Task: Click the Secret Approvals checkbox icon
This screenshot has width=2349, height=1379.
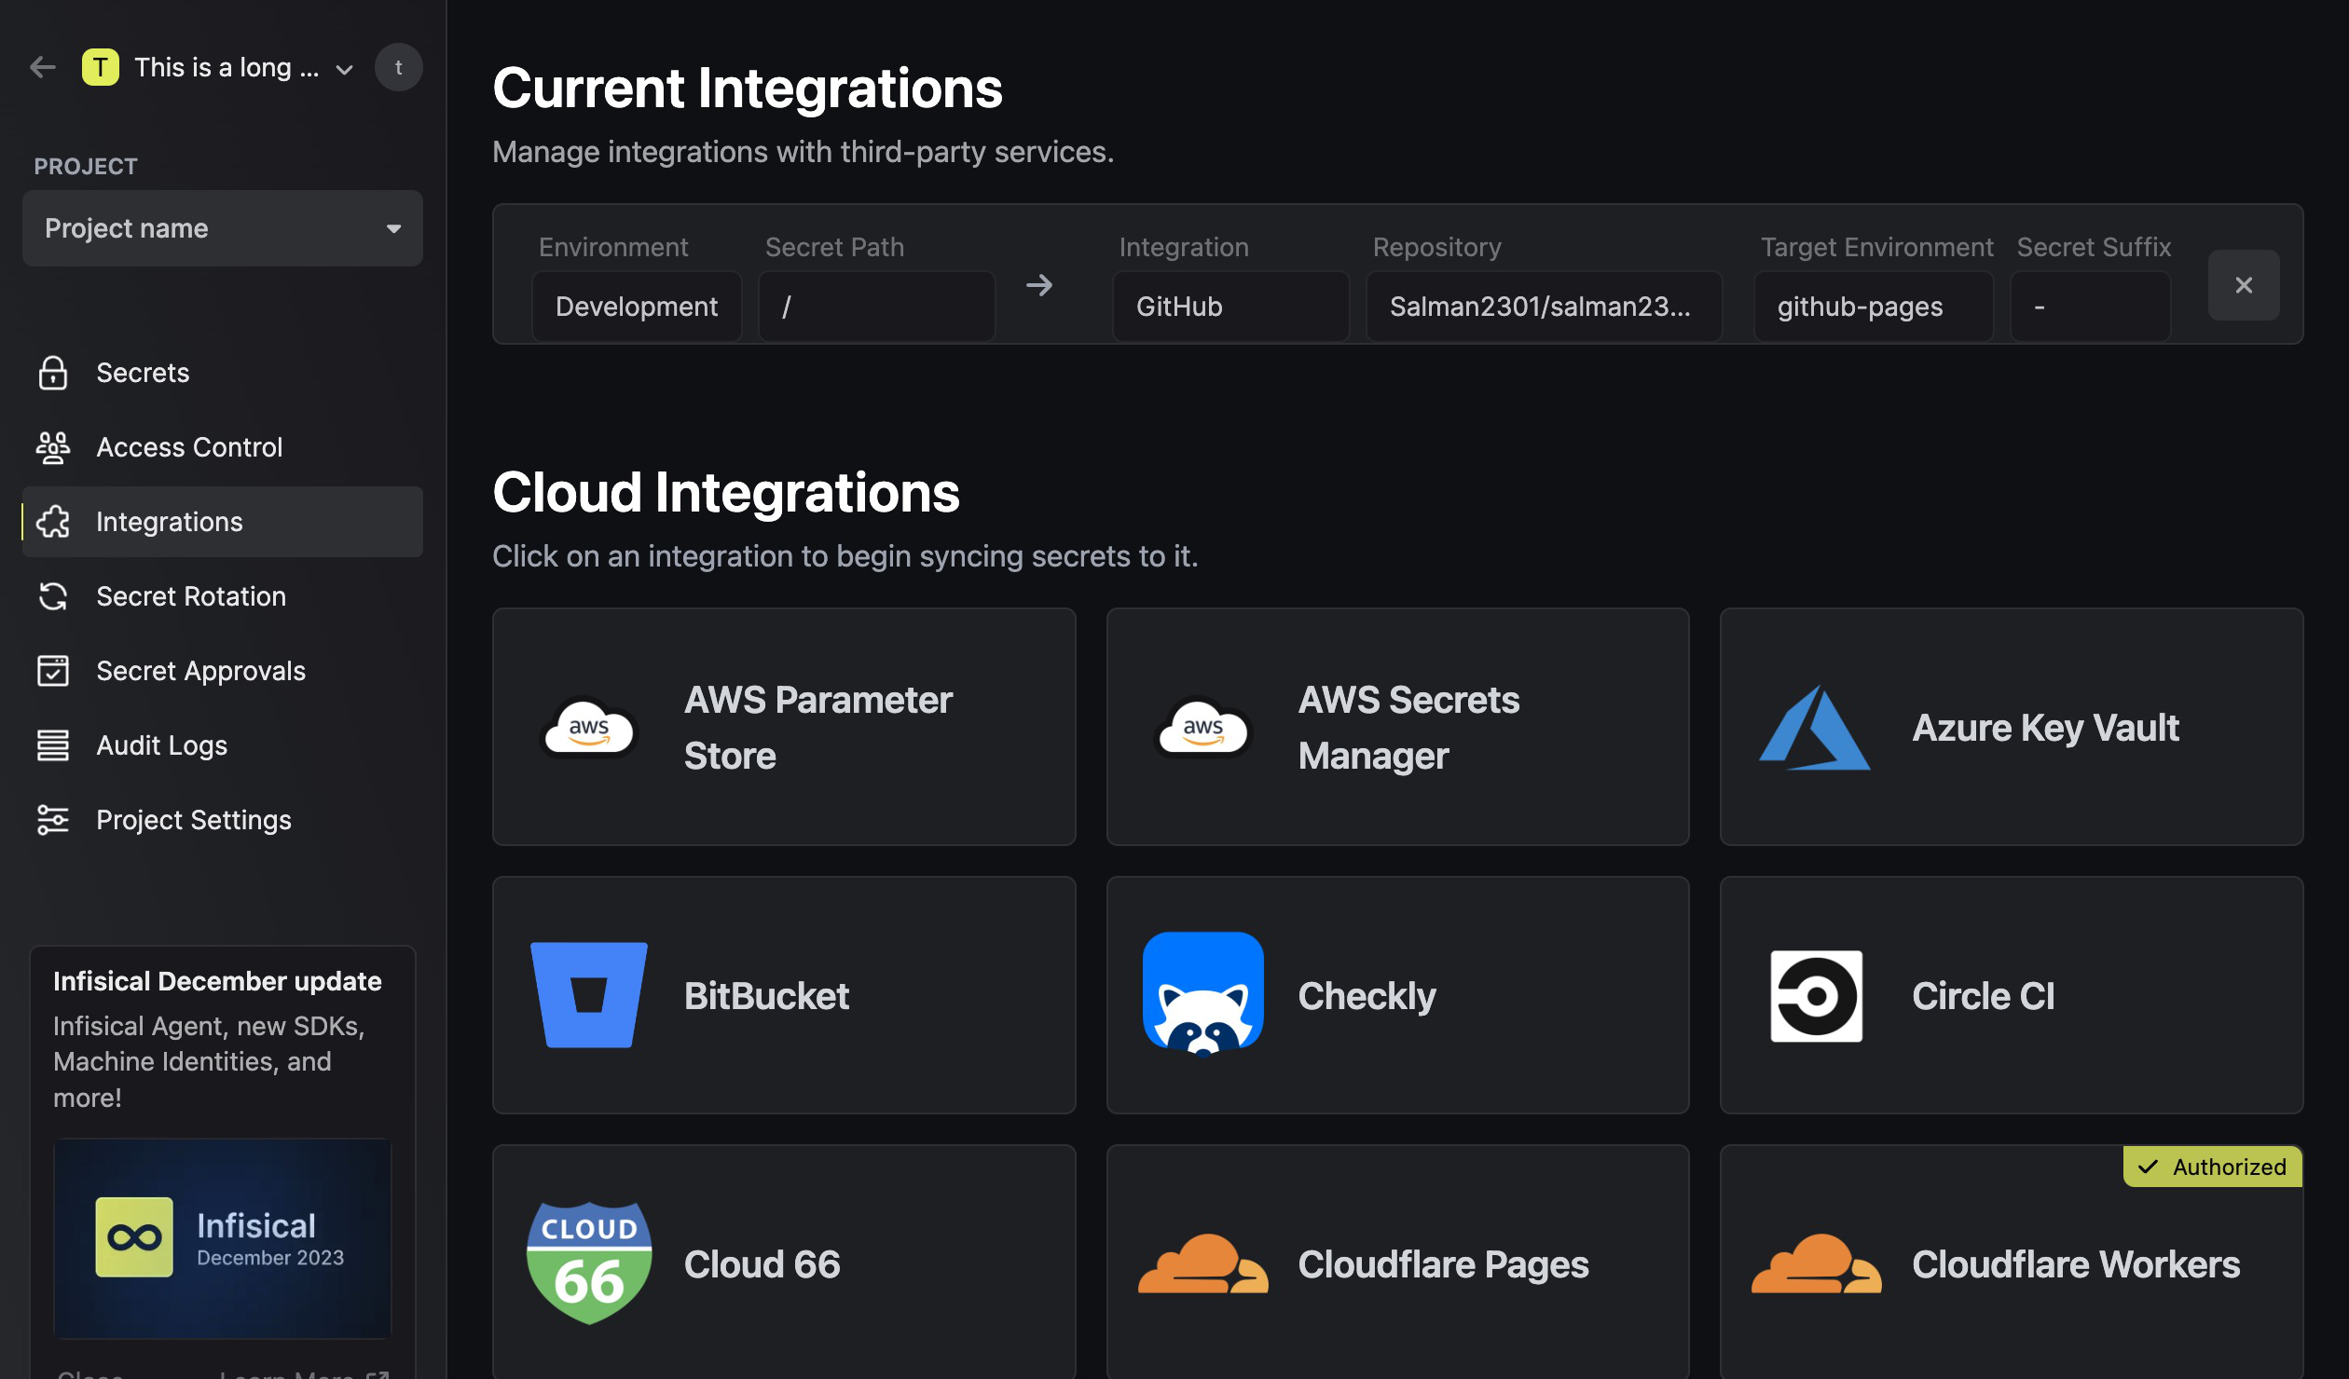Action: (x=53, y=671)
